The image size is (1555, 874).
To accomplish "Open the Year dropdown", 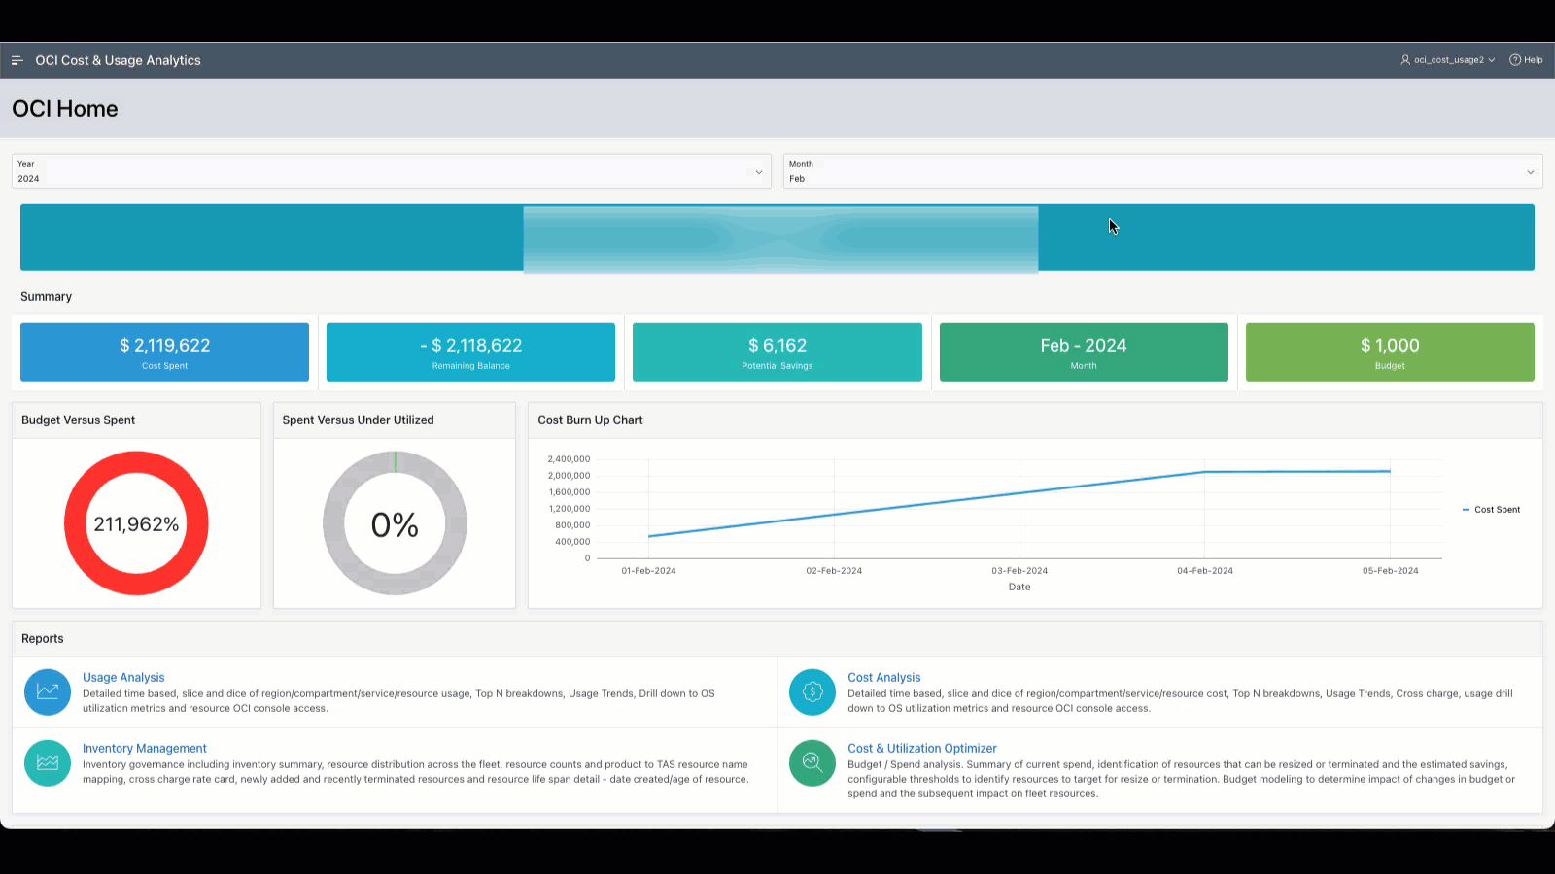I will [x=758, y=172].
